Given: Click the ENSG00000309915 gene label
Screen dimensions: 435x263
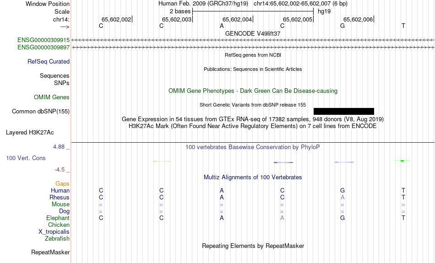Looking at the screenshot, I should (43, 40).
